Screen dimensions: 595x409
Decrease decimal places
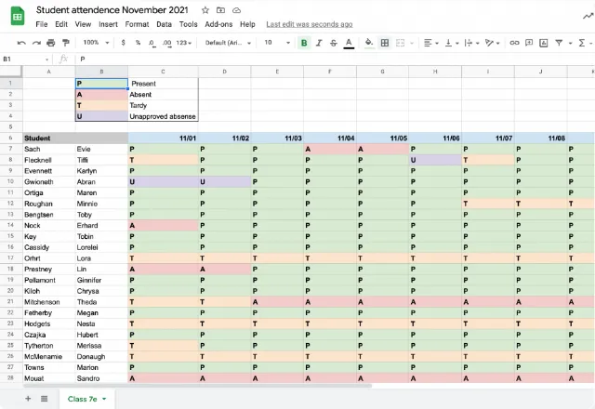pos(152,43)
